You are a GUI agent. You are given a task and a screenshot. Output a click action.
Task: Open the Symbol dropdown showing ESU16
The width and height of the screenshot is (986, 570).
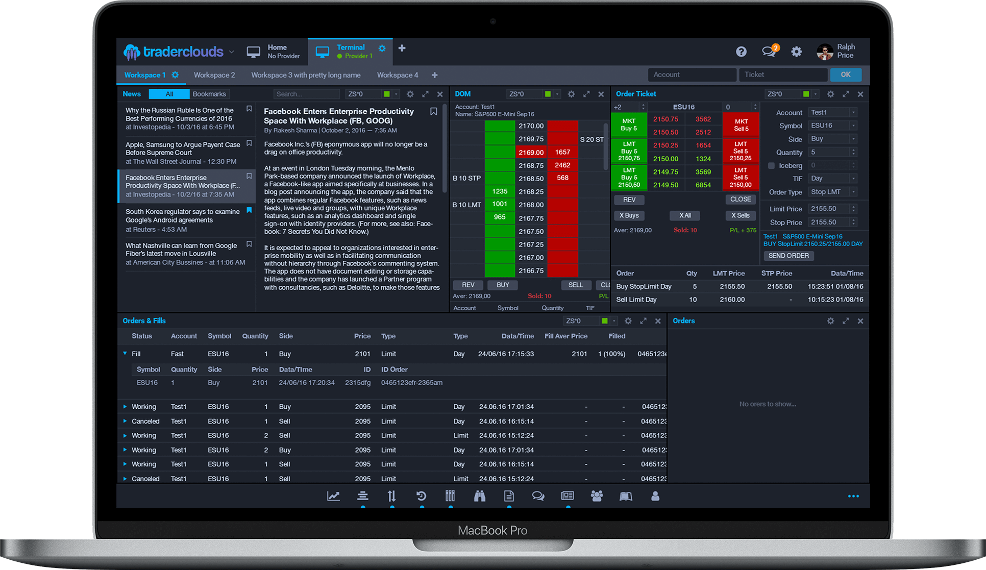point(833,126)
